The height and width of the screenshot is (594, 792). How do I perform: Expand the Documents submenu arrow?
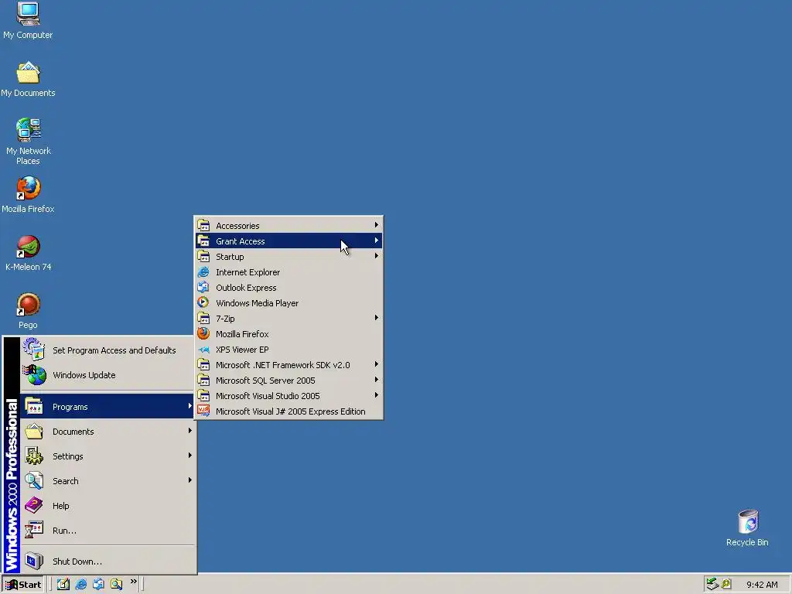pos(190,431)
